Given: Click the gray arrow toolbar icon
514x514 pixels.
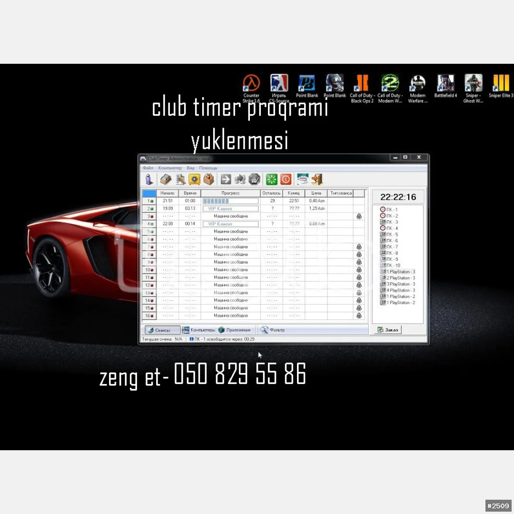Looking at the screenshot, I should [x=226, y=179].
